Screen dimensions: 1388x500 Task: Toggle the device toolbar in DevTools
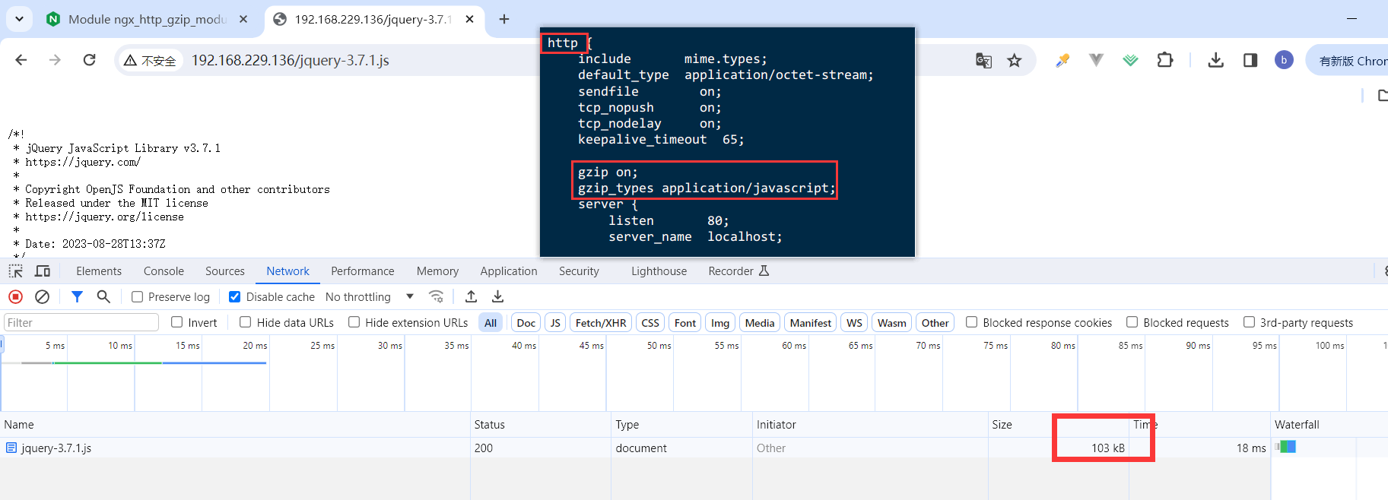point(43,271)
